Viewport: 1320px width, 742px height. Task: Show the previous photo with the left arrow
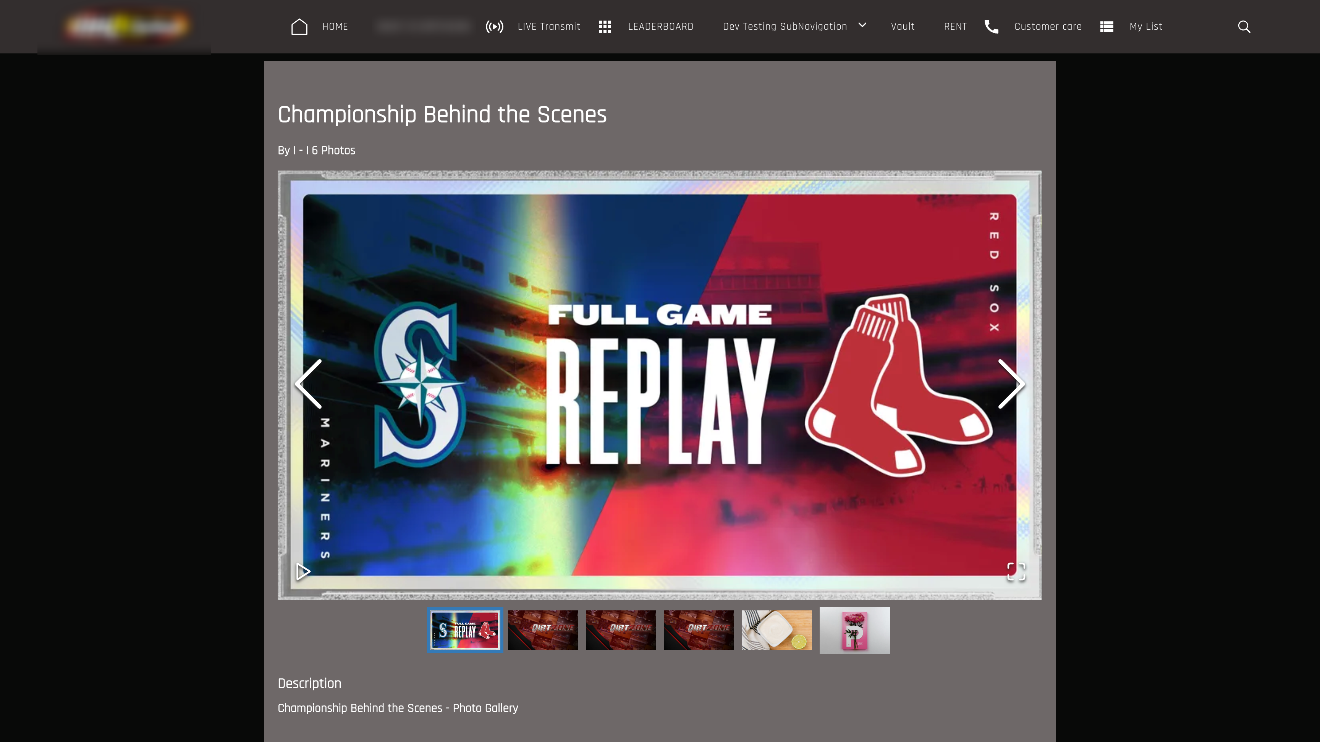[309, 384]
